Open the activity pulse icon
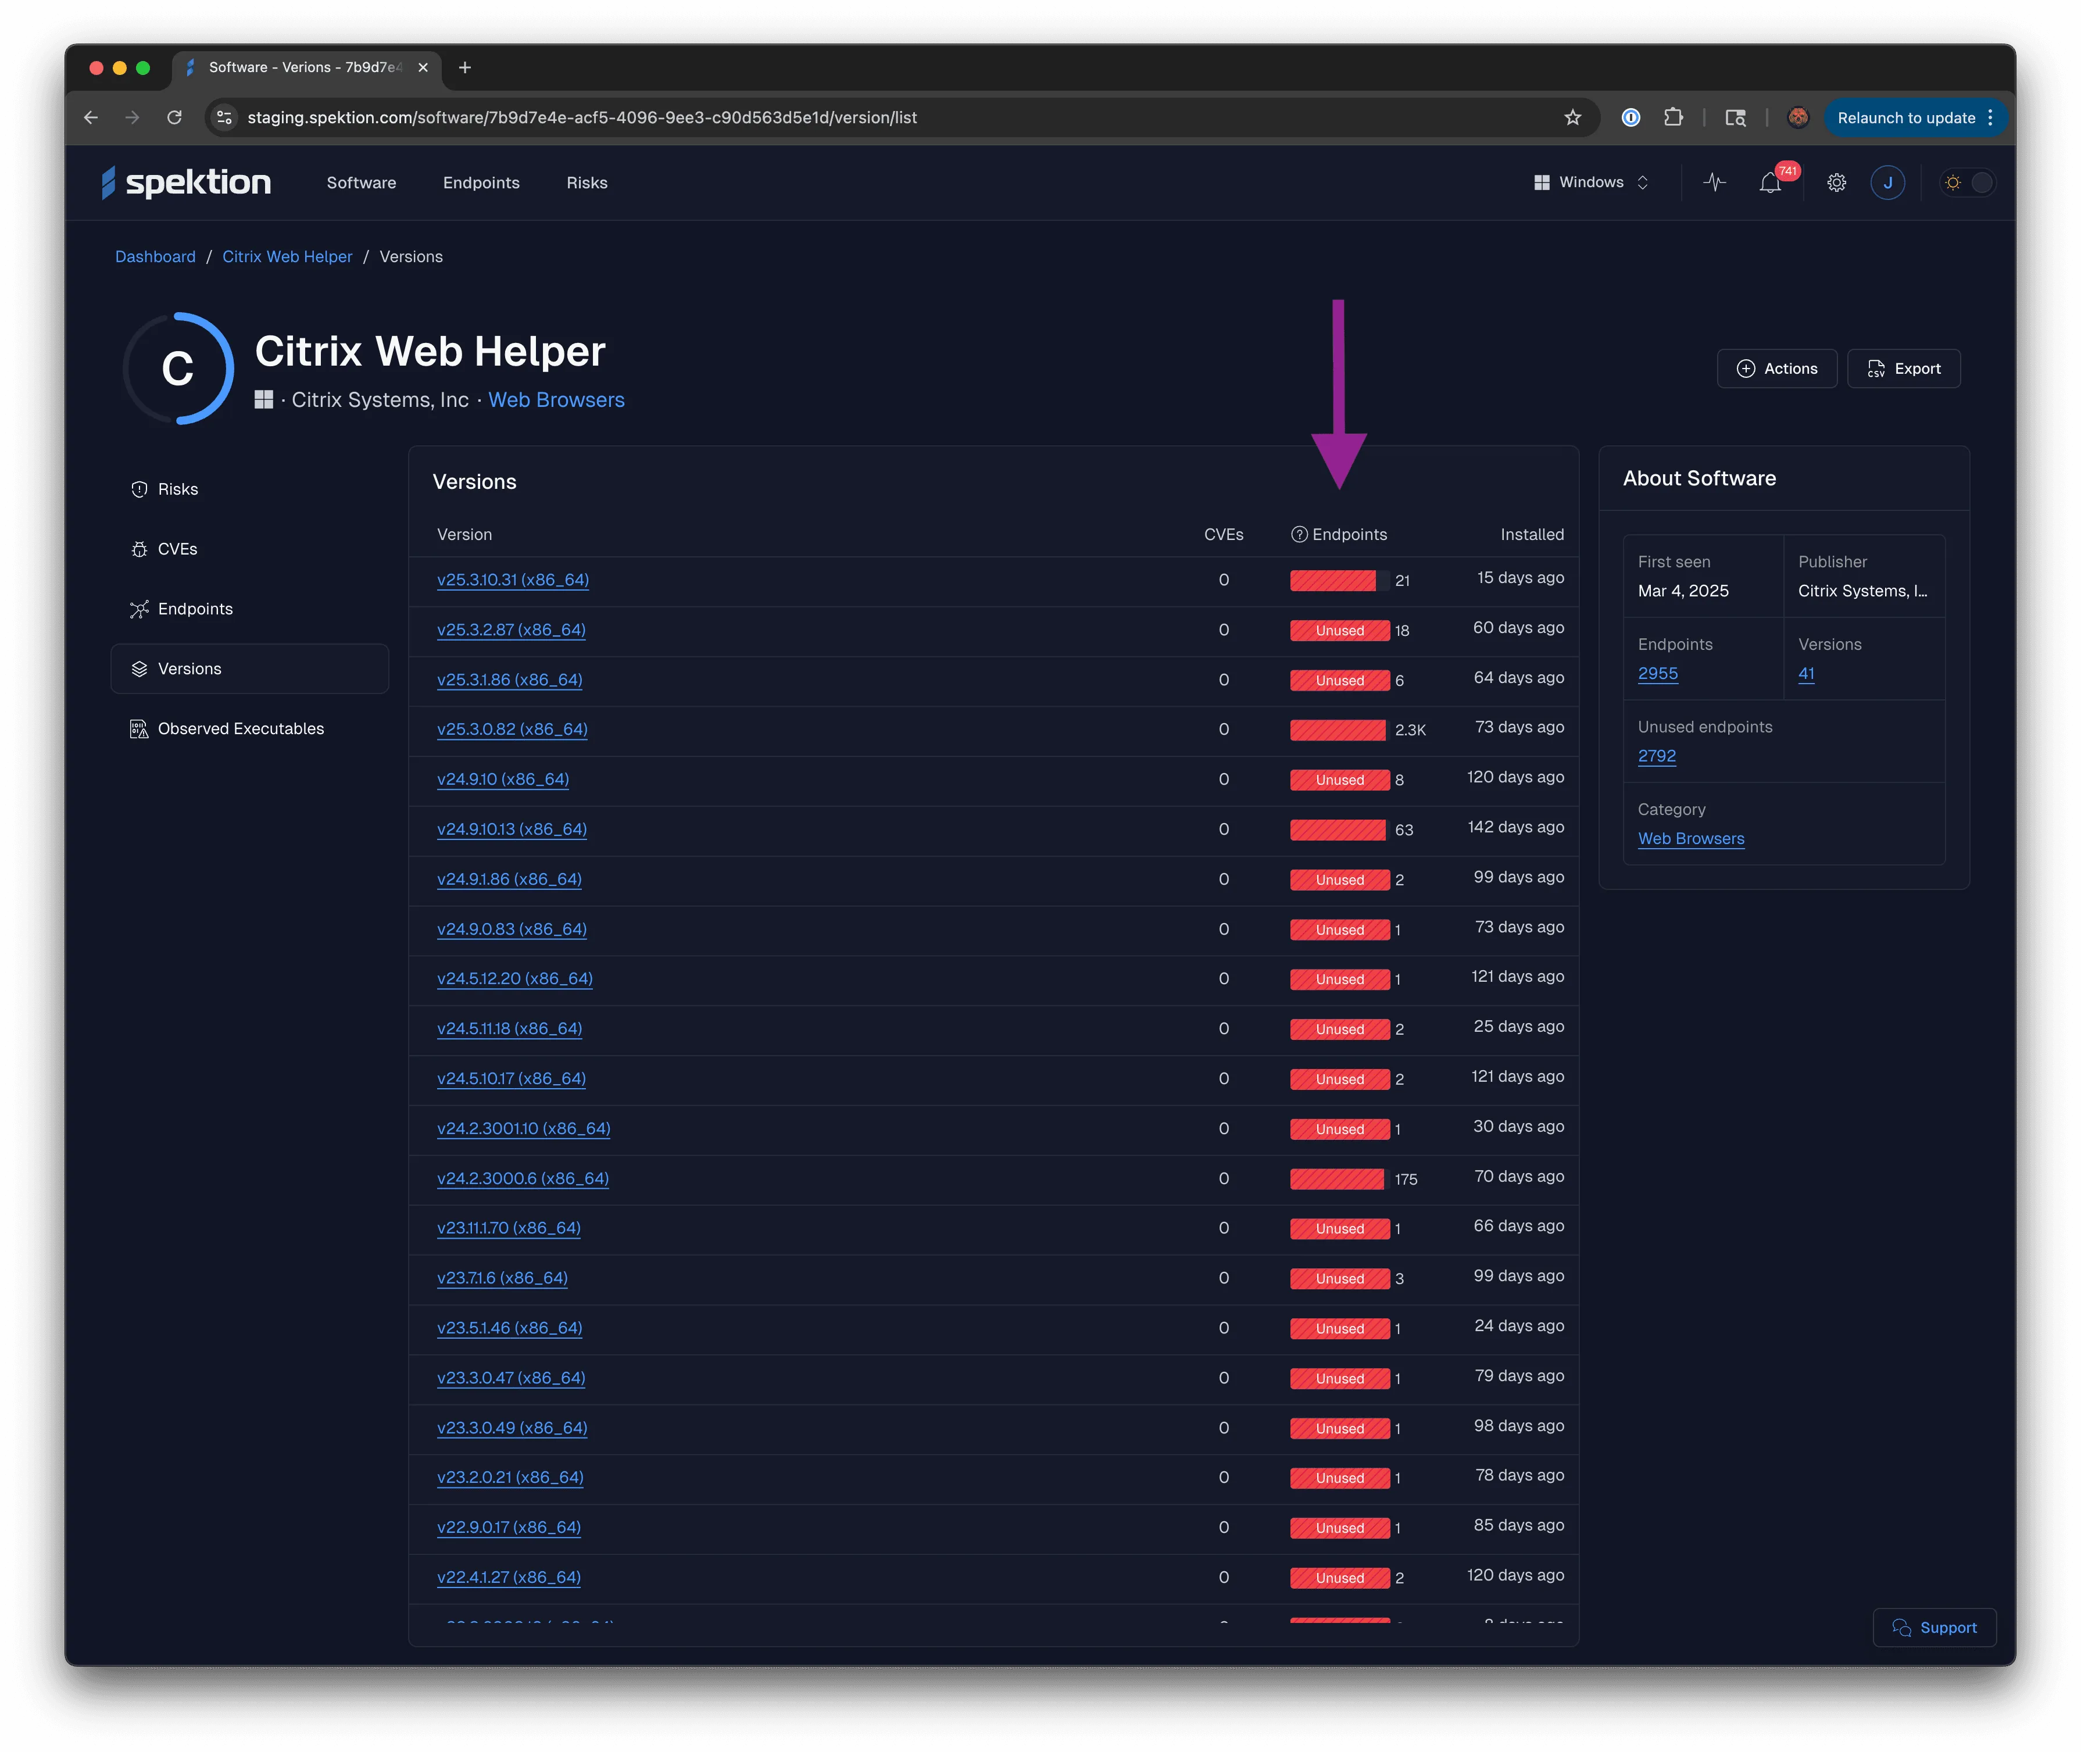The width and height of the screenshot is (2081, 1752). (x=1714, y=183)
